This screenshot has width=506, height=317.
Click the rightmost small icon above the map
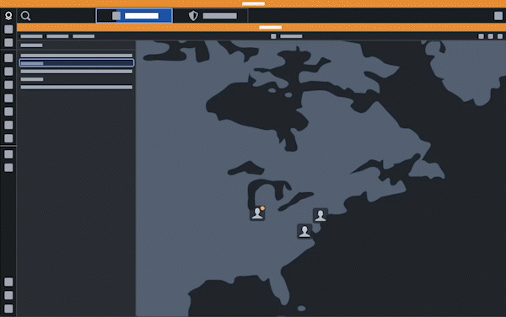tap(500, 36)
